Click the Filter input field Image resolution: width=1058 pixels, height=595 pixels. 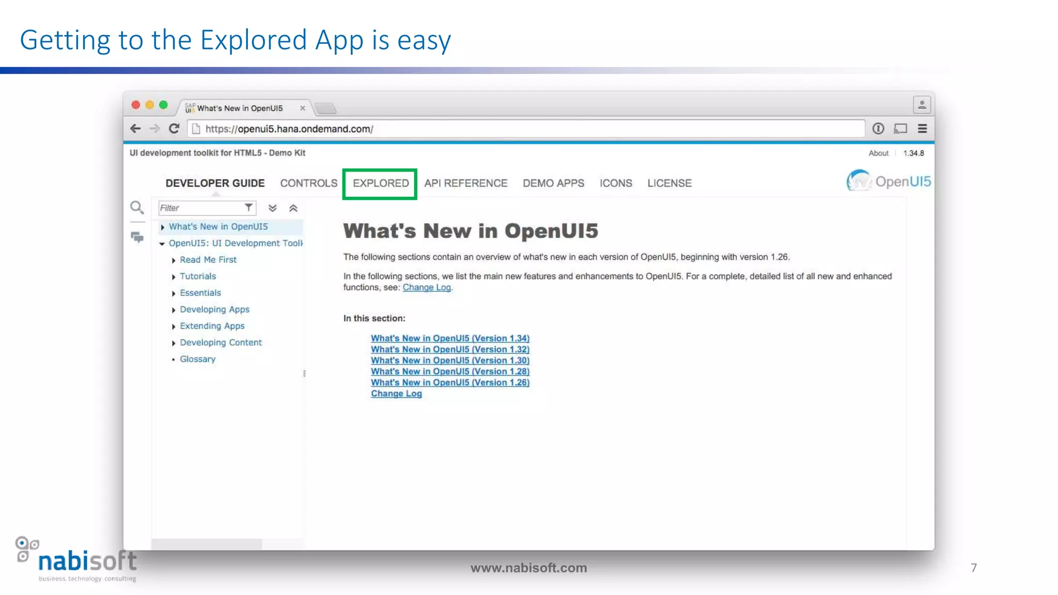tap(200, 208)
